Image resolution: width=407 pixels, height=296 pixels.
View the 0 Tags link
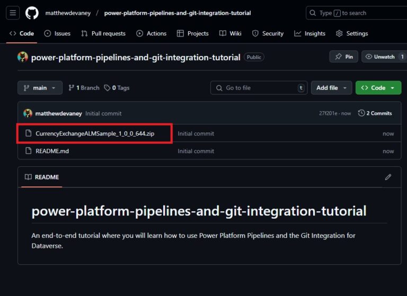117,88
